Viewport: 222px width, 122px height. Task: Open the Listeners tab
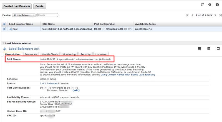101,54
